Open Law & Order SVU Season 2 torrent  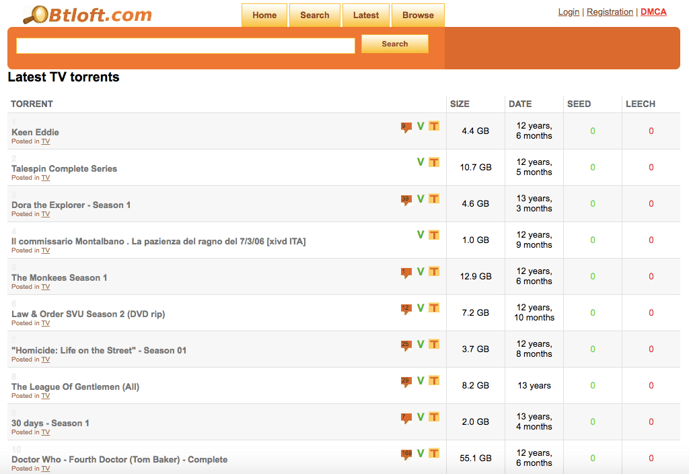click(x=88, y=314)
